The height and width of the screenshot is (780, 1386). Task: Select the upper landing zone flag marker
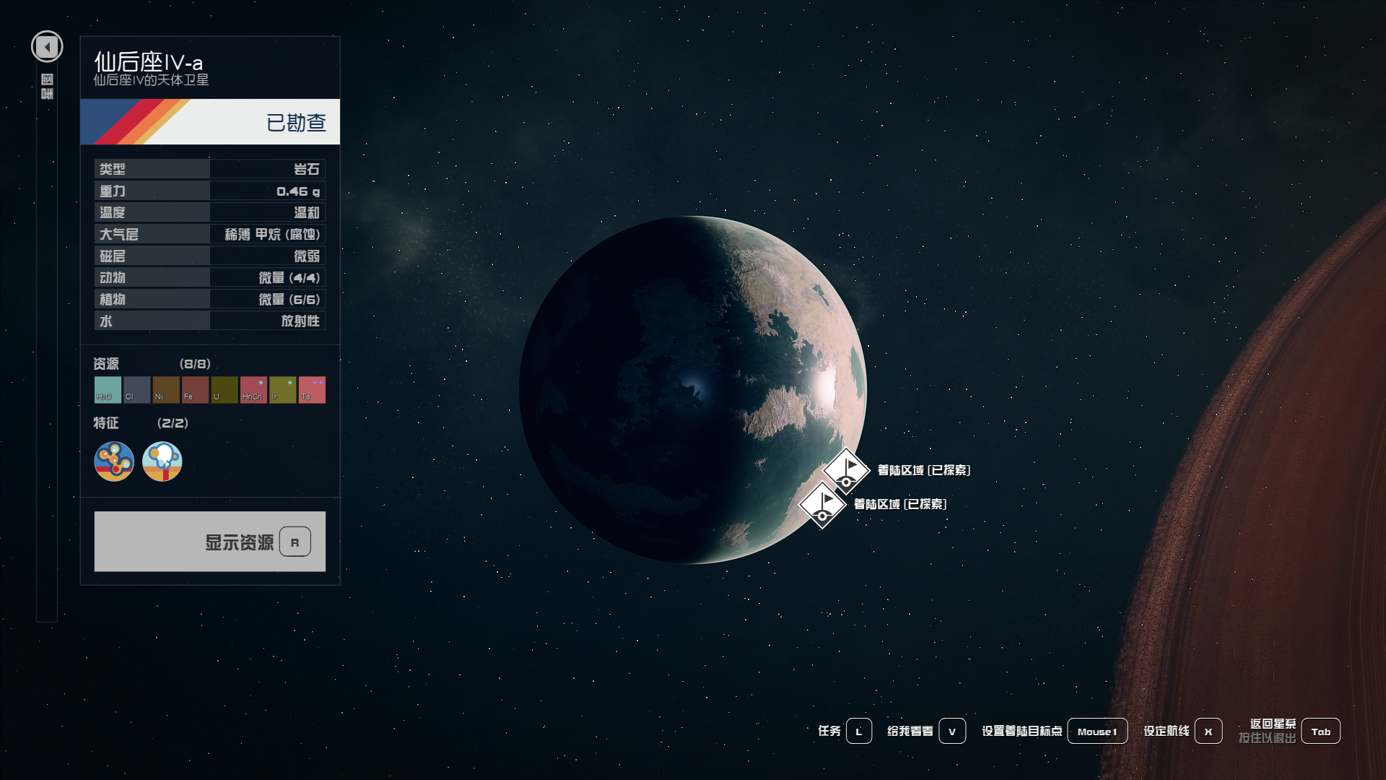847,471
